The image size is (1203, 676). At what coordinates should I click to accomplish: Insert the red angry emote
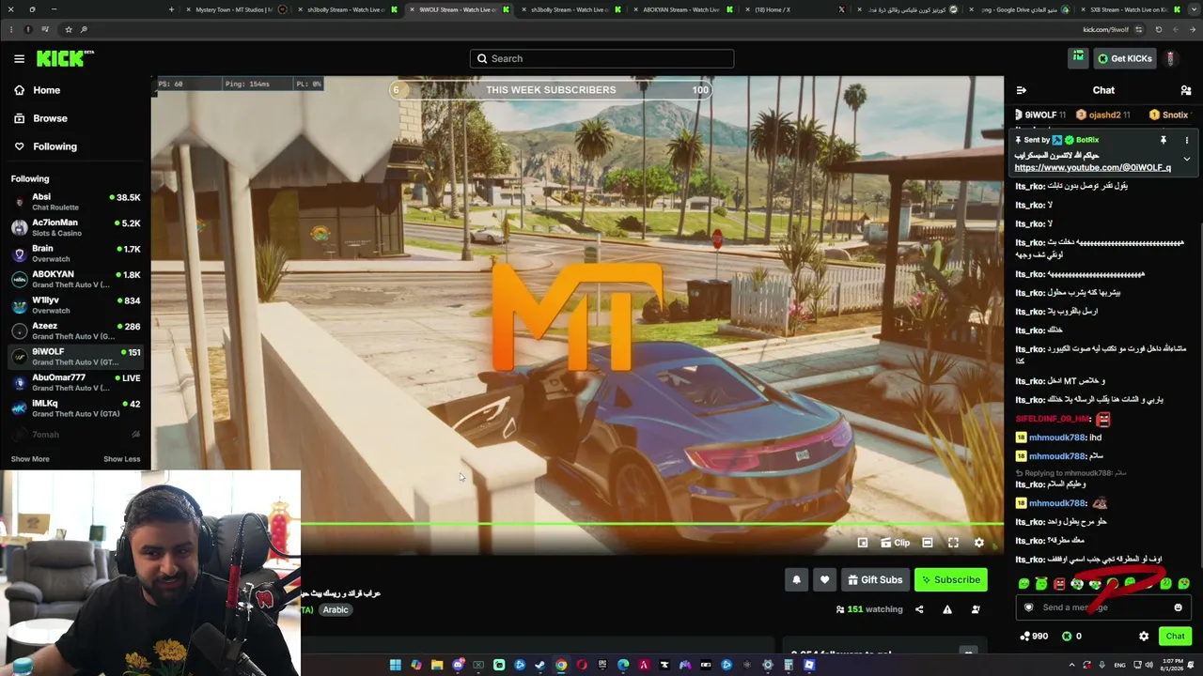coord(1059,584)
